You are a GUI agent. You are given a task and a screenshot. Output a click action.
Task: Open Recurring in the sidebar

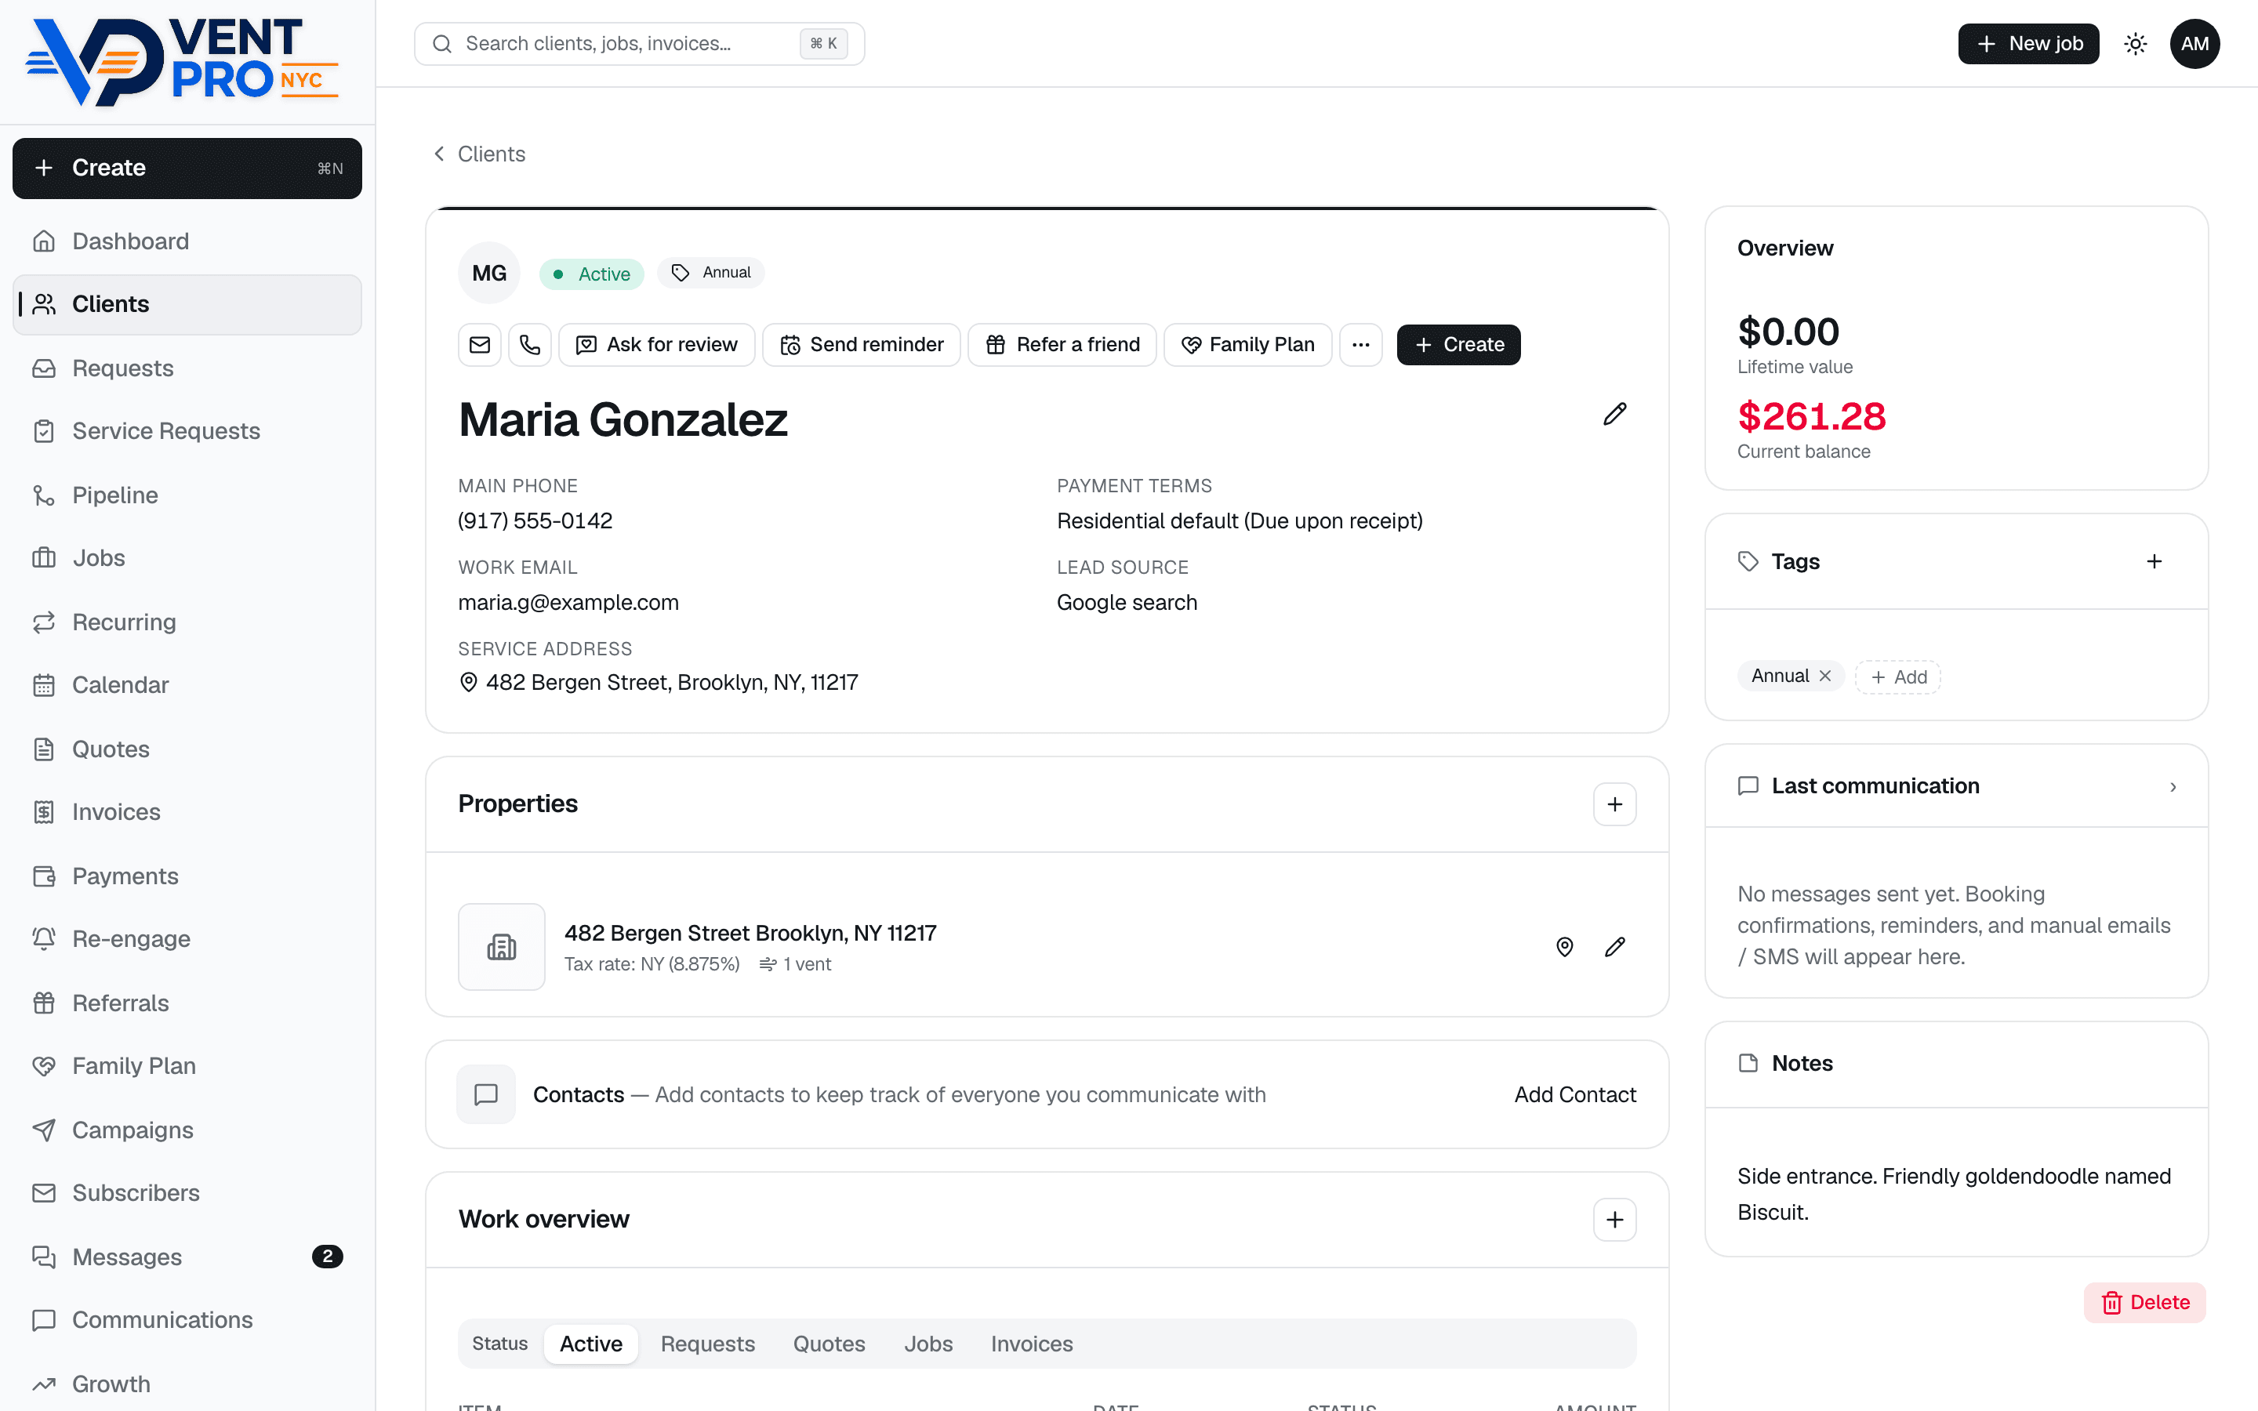click(187, 622)
